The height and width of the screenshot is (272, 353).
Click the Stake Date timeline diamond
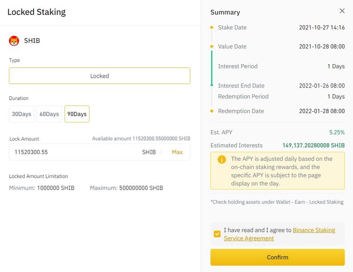tap(212, 28)
